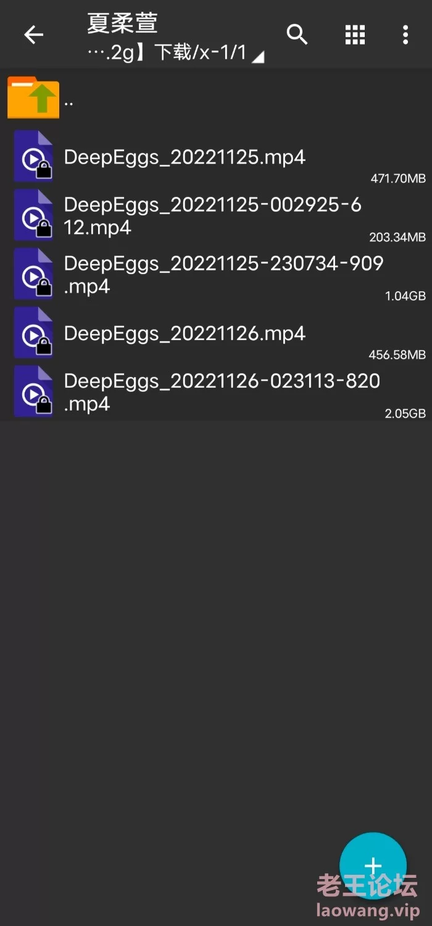This screenshot has height=926, width=432.
Task: Tap the 夏柔萱 title text
Action: coord(122,23)
